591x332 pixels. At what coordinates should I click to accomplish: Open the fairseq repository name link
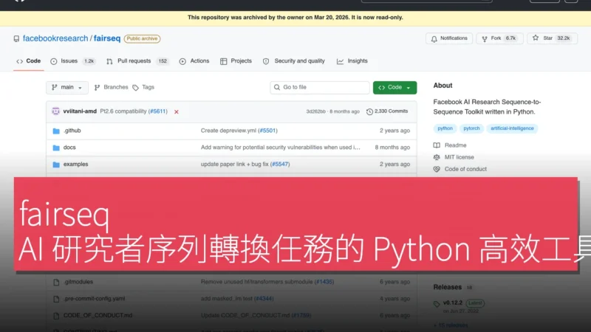(107, 38)
